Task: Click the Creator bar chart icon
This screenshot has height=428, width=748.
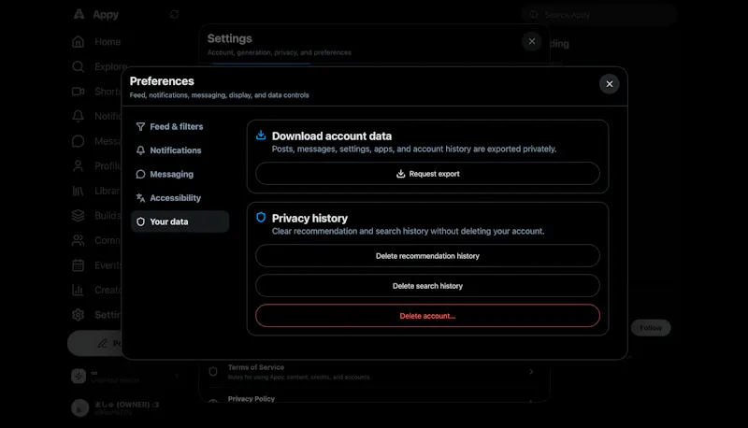Action: [x=79, y=290]
